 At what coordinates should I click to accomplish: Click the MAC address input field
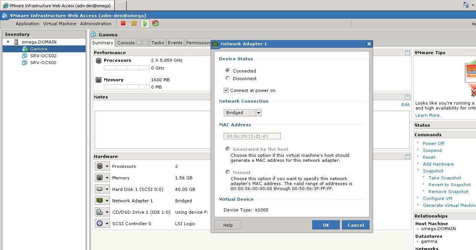point(252,136)
